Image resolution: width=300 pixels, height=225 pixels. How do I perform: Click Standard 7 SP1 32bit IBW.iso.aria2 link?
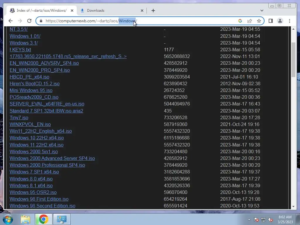coord(46,111)
